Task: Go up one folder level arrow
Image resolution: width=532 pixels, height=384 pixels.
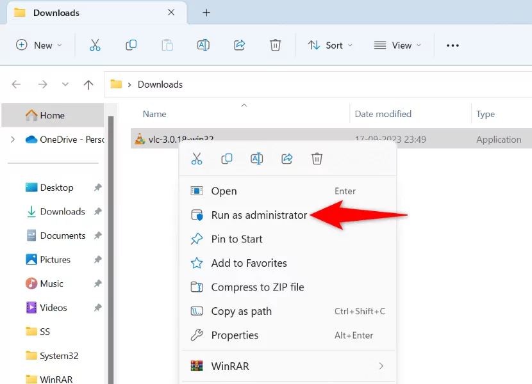Action: 88,84
